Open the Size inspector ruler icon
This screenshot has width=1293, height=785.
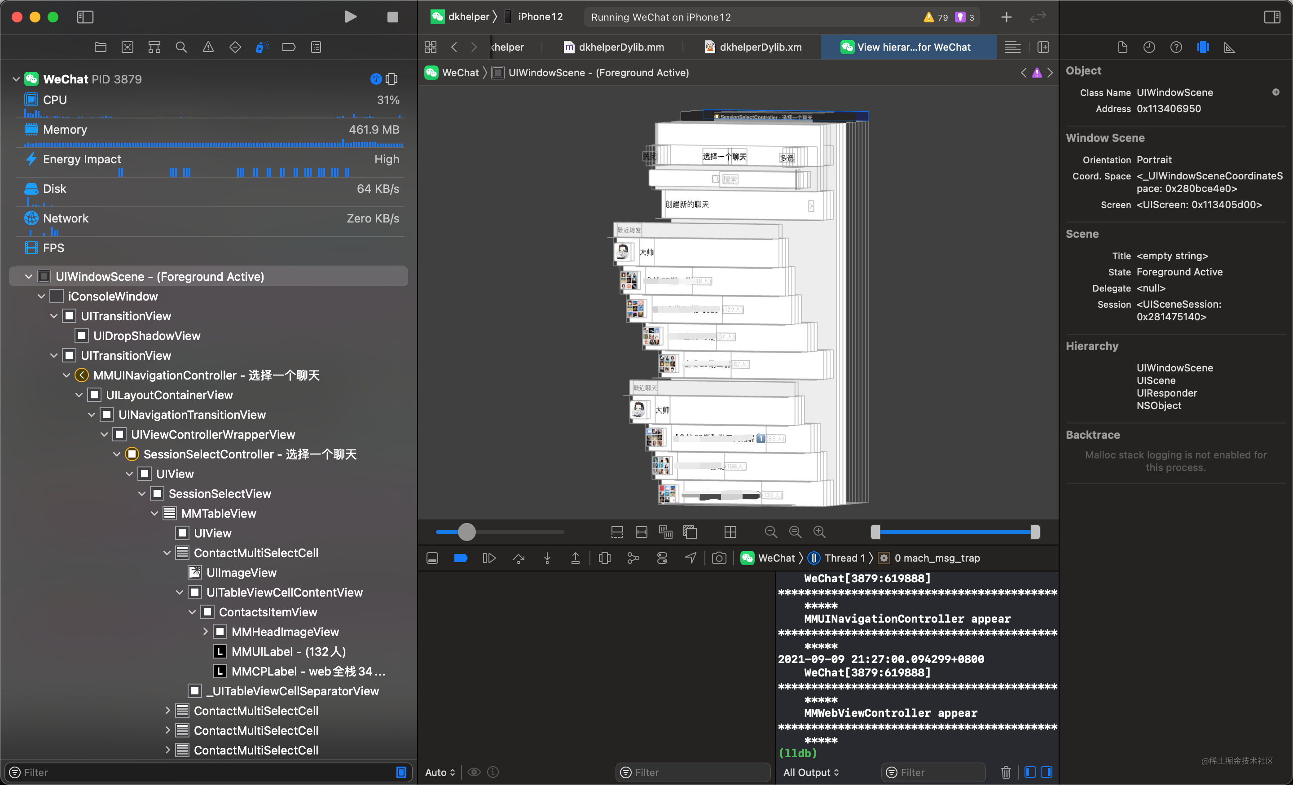pyautogui.click(x=1230, y=47)
